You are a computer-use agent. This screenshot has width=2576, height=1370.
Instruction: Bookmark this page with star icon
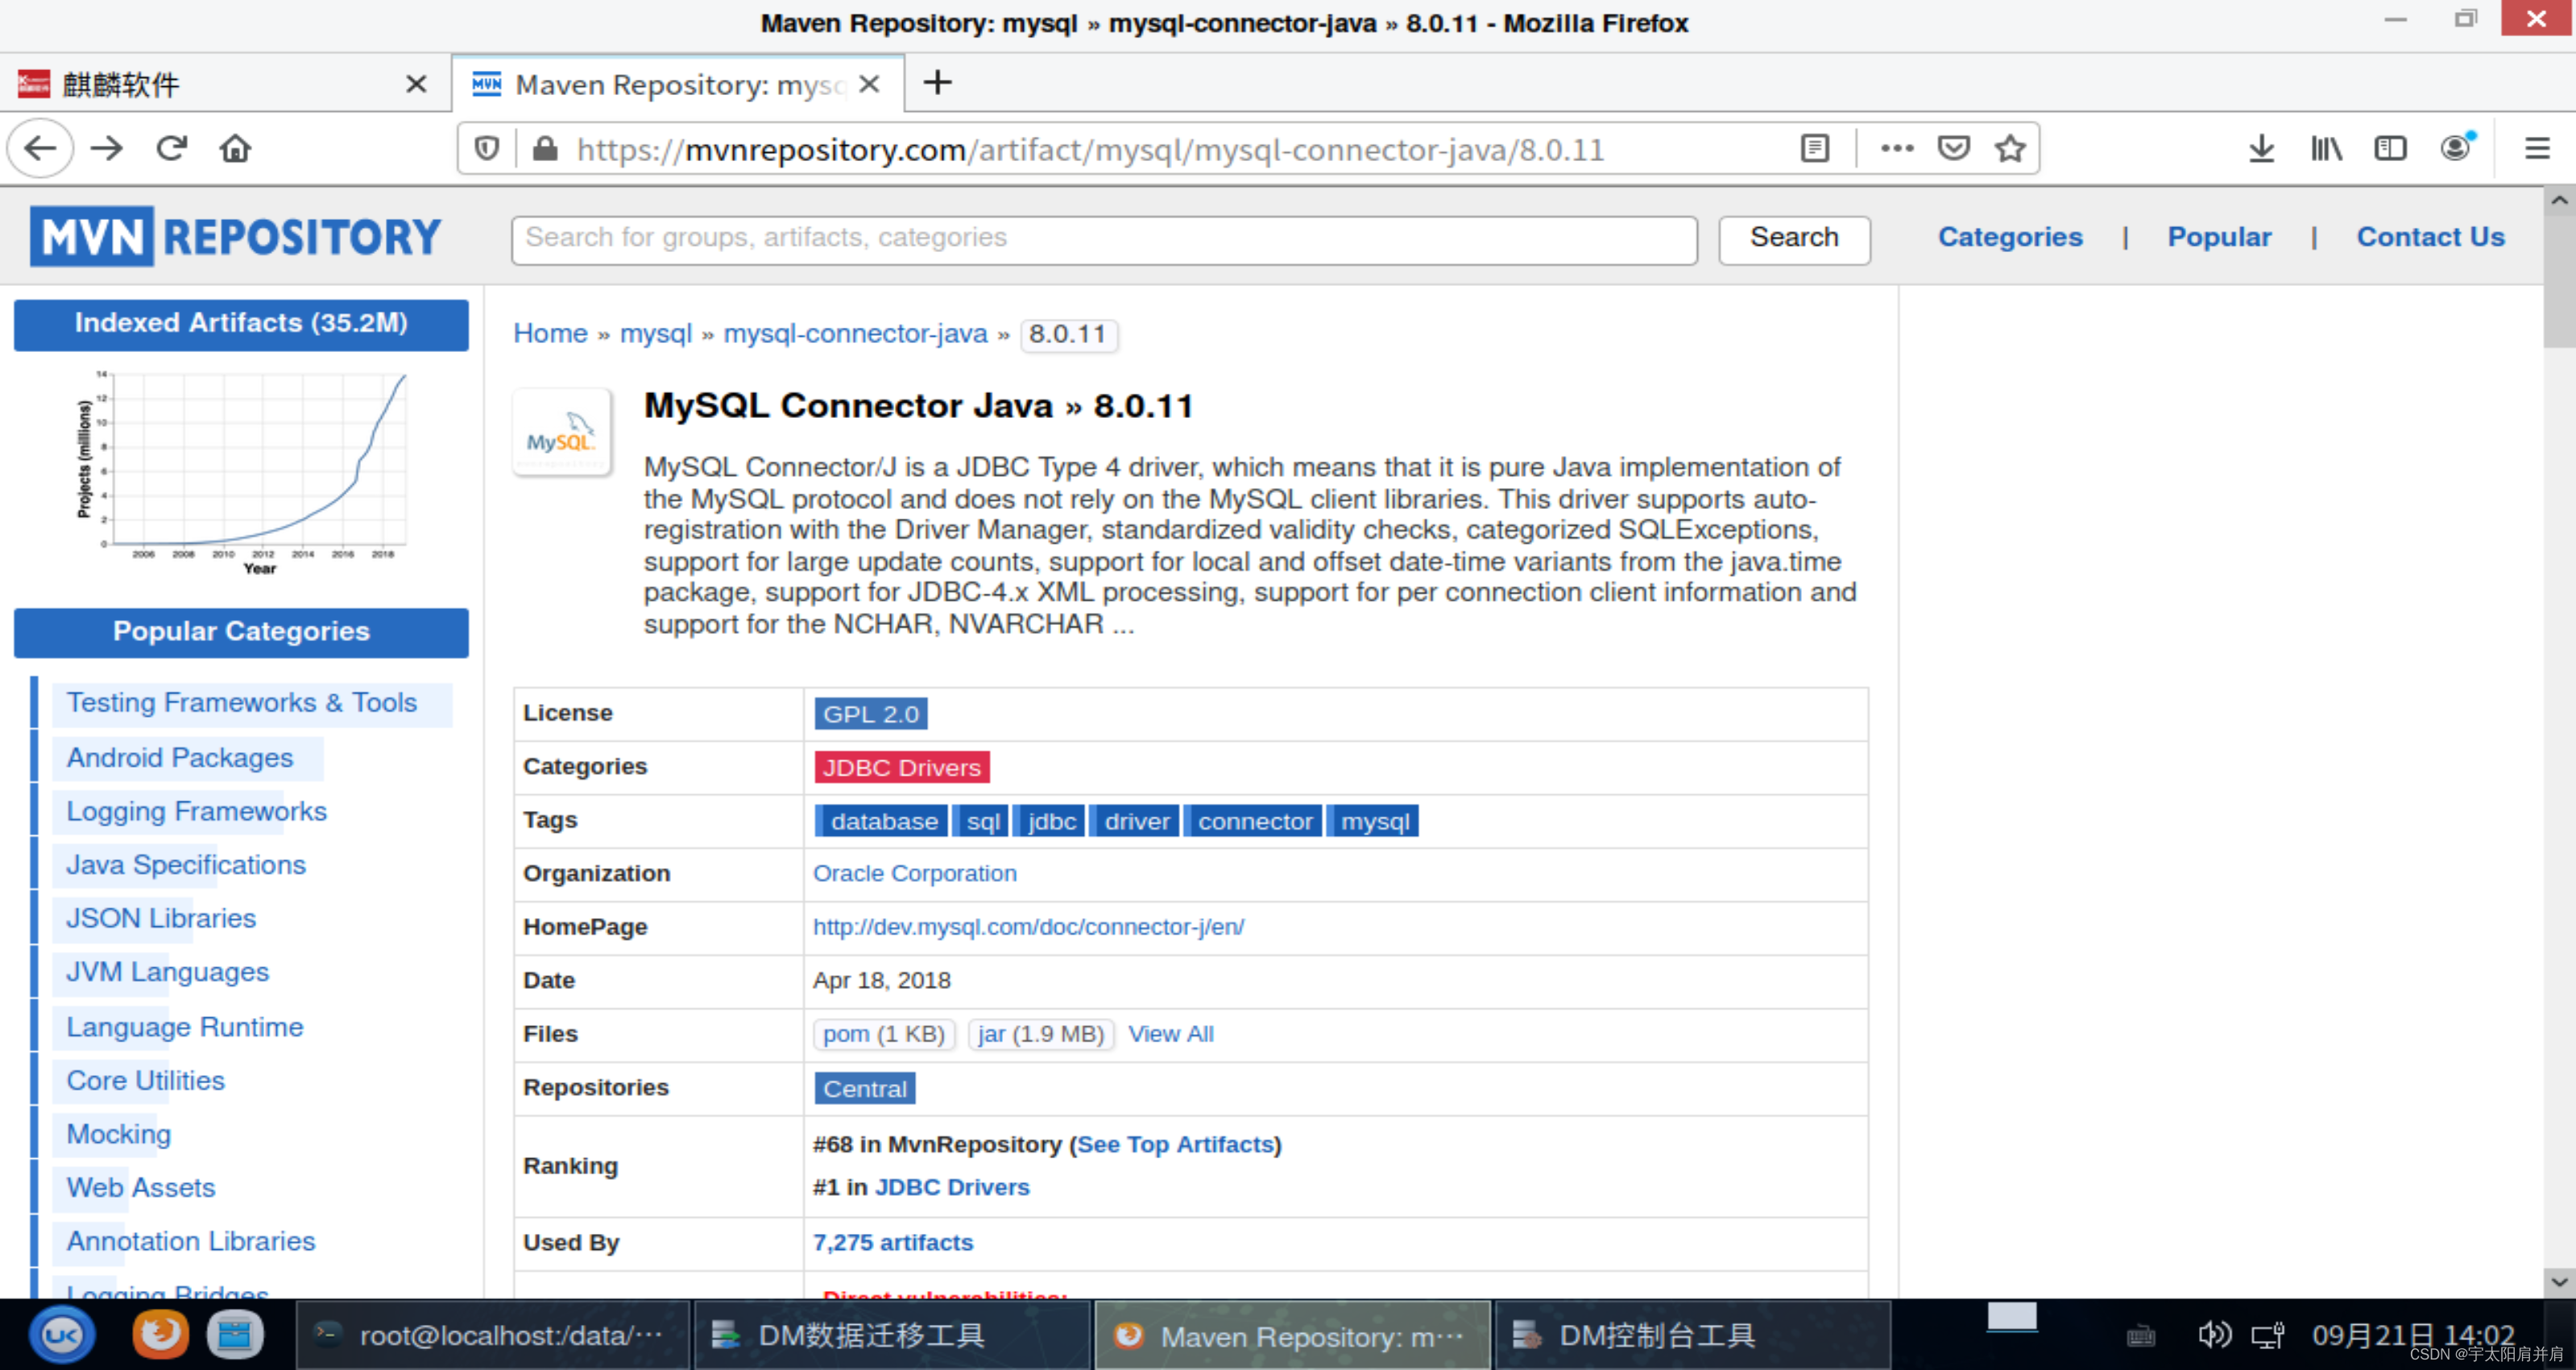(2010, 149)
